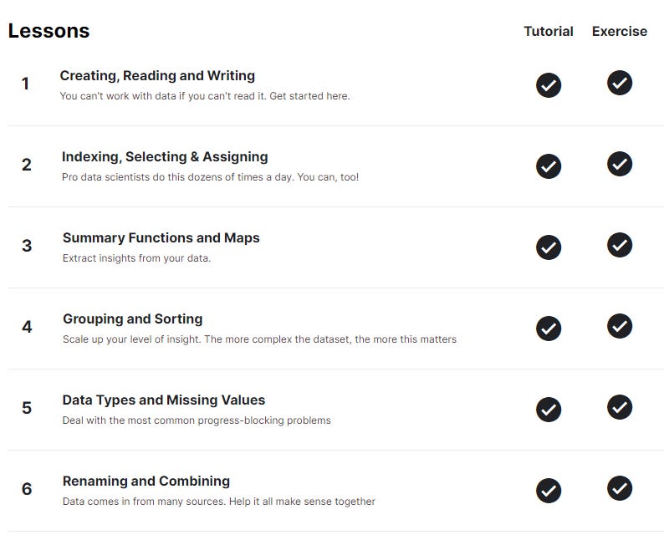
Task: Click the tutorial checkmark for Indexing, Selecting & Assigning
Action: [x=549, y=166]
